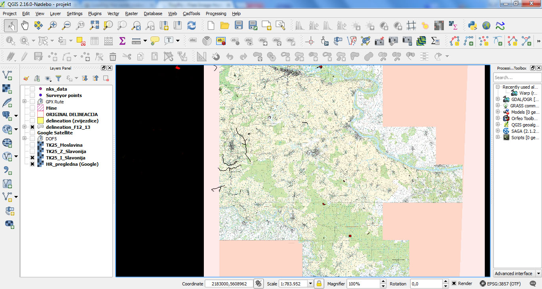Image resolution: width=542 pixels, height=289 pixels.
Task: Open the Raster menu
Action: pyautogui.click(x=131, y=14)
